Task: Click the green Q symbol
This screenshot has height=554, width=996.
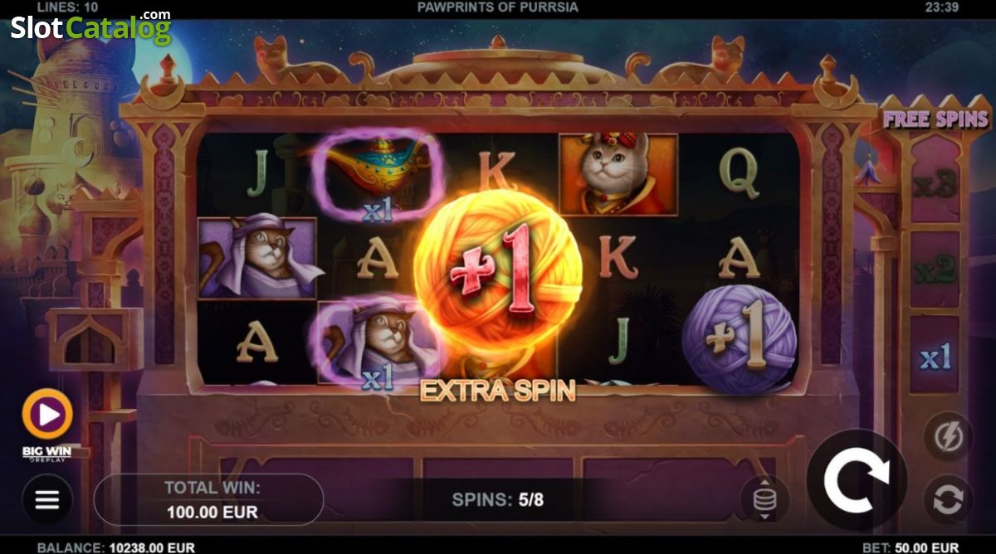Action: click(x=739, y=175)
